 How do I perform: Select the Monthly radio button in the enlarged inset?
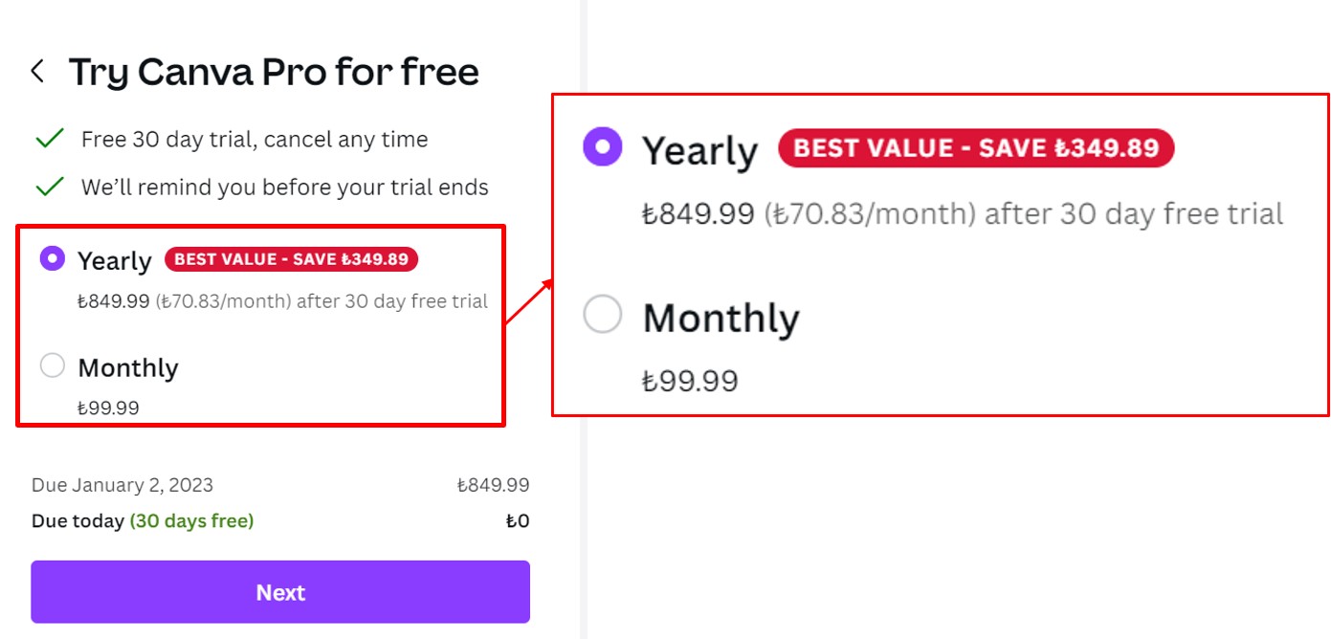pos(603,315)
